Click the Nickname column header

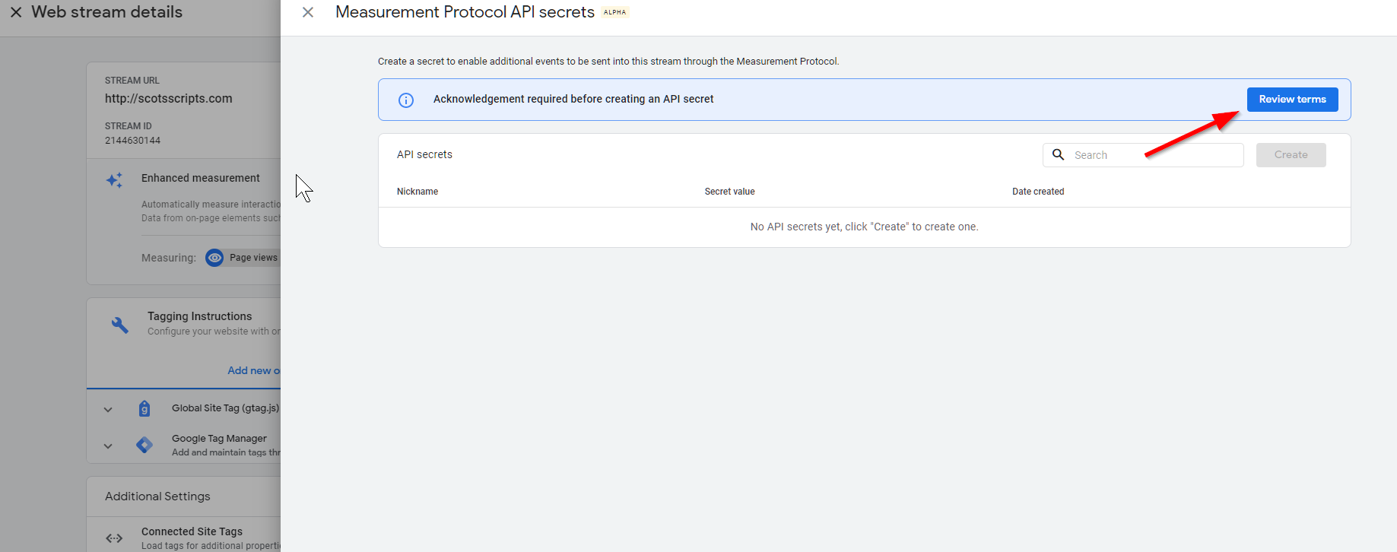coord(418,192)
